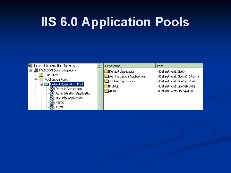Select MSMQ name in list
The width and height of the screenshot is (231, 173).
tap(114, 86)
